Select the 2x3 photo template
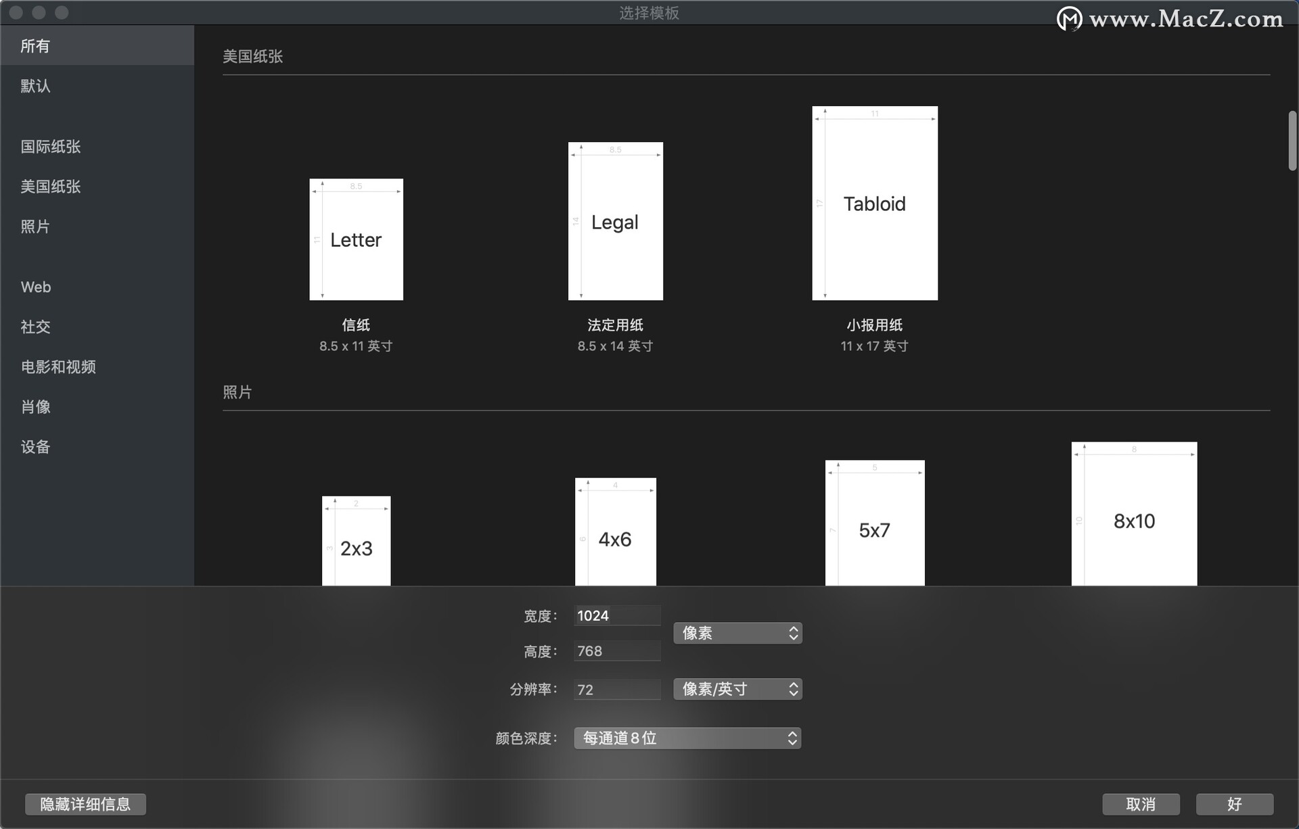 (x=355, y=541)
